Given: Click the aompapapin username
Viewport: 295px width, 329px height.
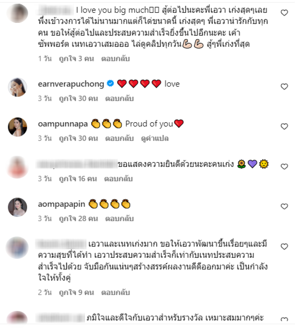Looking at the screenshot, I should click(x=61, y=204).
